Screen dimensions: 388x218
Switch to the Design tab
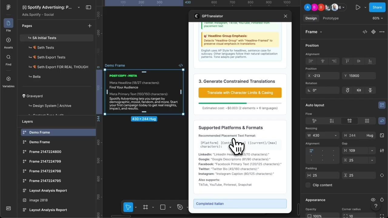[x=311, y=18]
